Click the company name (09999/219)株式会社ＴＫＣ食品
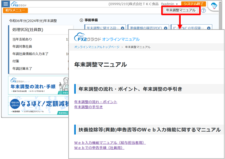This screenshot has height=159, width=225. 133,4
